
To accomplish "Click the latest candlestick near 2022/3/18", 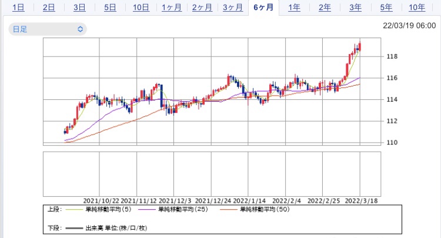I will point(360,46).
